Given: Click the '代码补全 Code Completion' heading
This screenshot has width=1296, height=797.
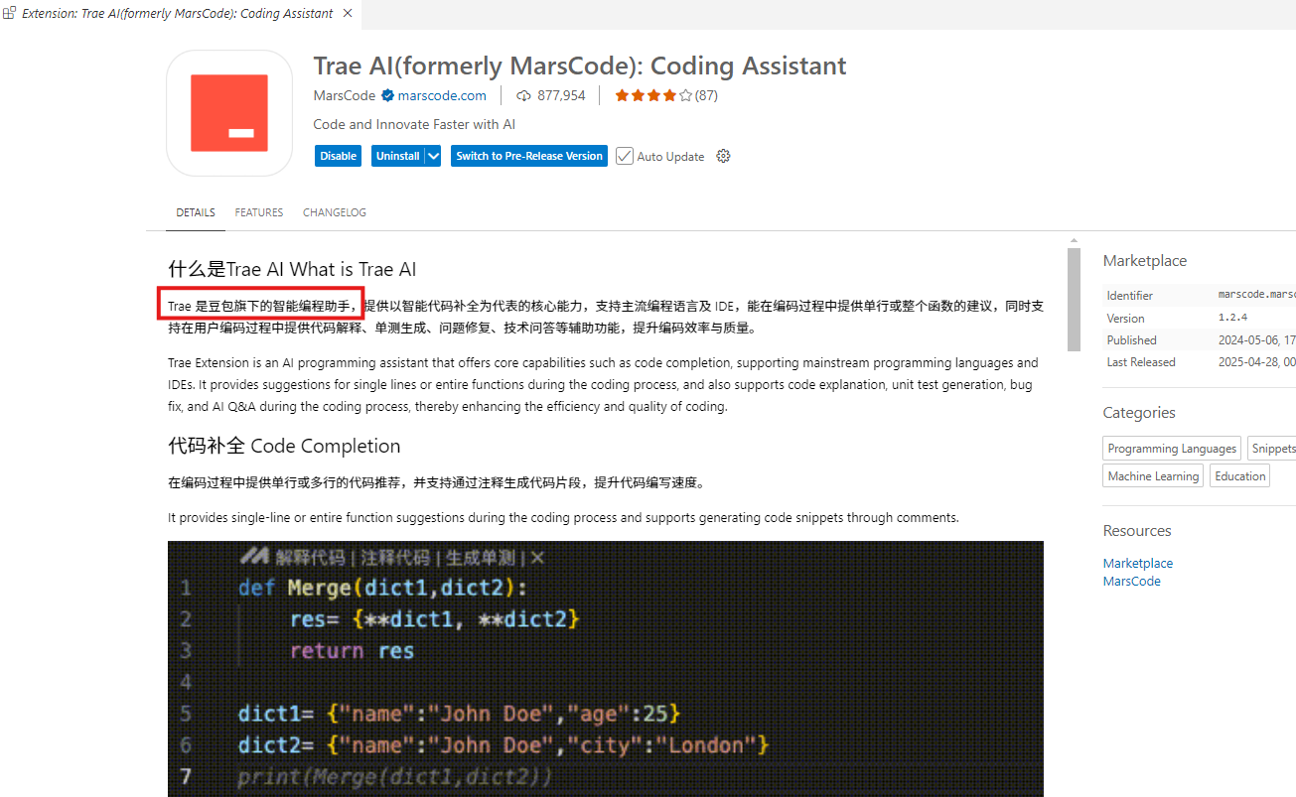Looking at the screenshot, I should [x=284, y=446].
